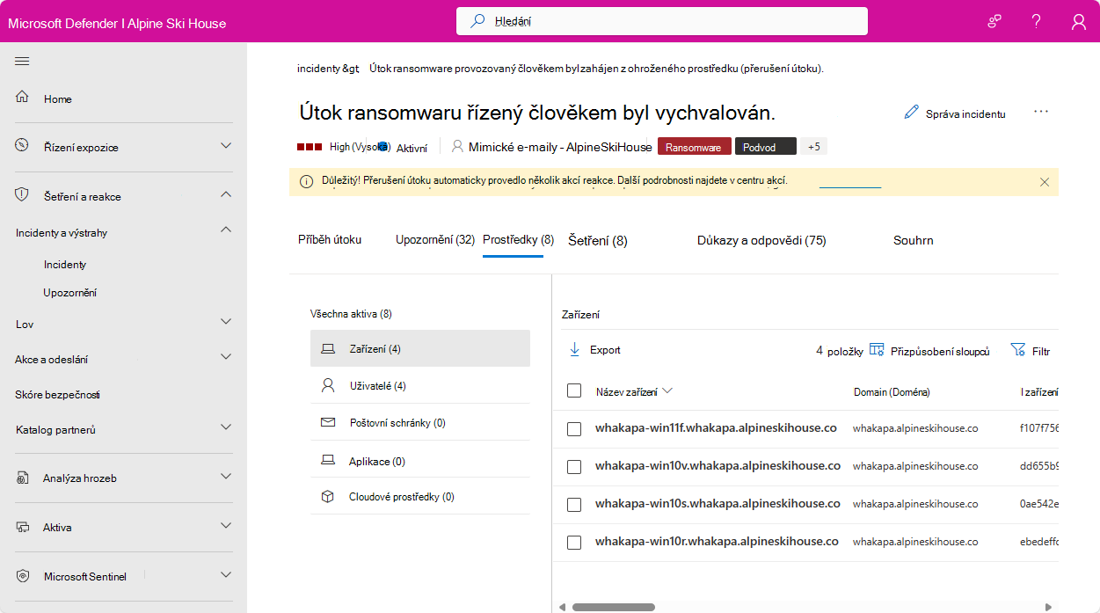Click the Řízení expozice gauge icon

22,145
